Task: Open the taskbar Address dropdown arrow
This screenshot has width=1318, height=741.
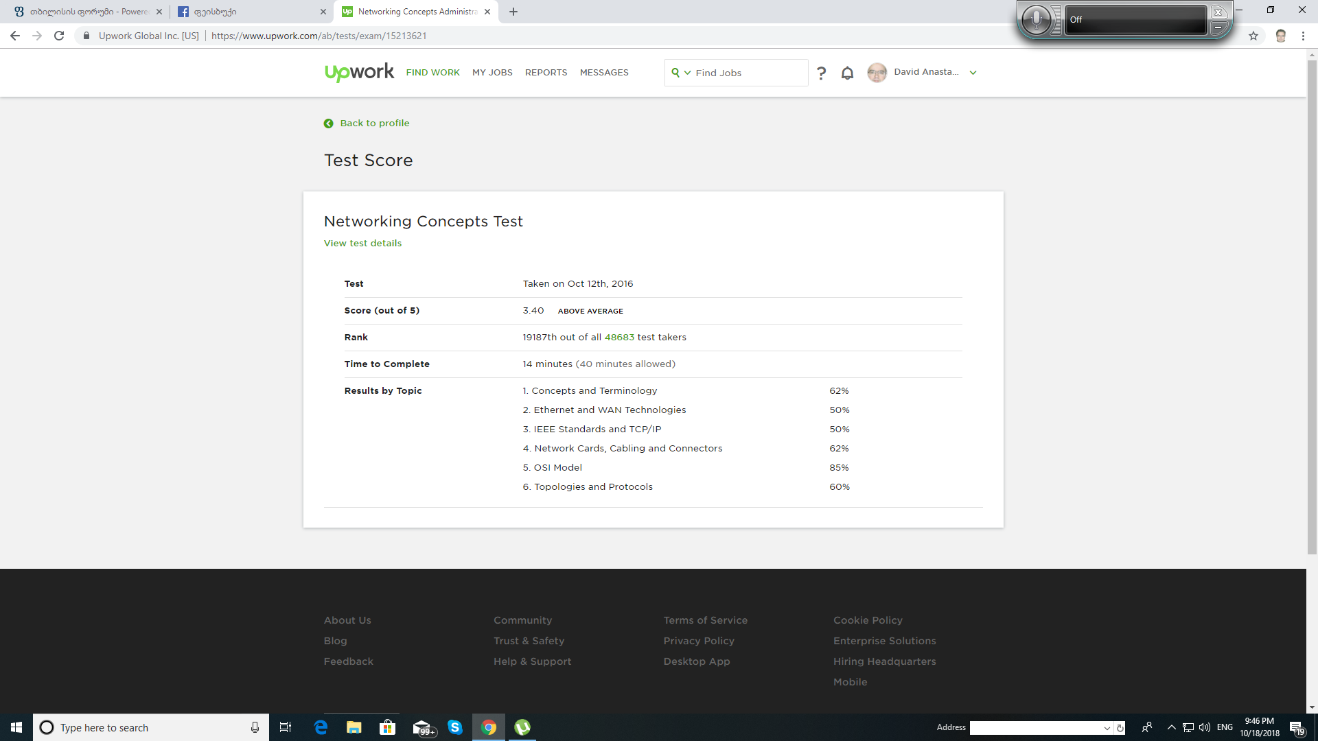Action: (1107, 728)
